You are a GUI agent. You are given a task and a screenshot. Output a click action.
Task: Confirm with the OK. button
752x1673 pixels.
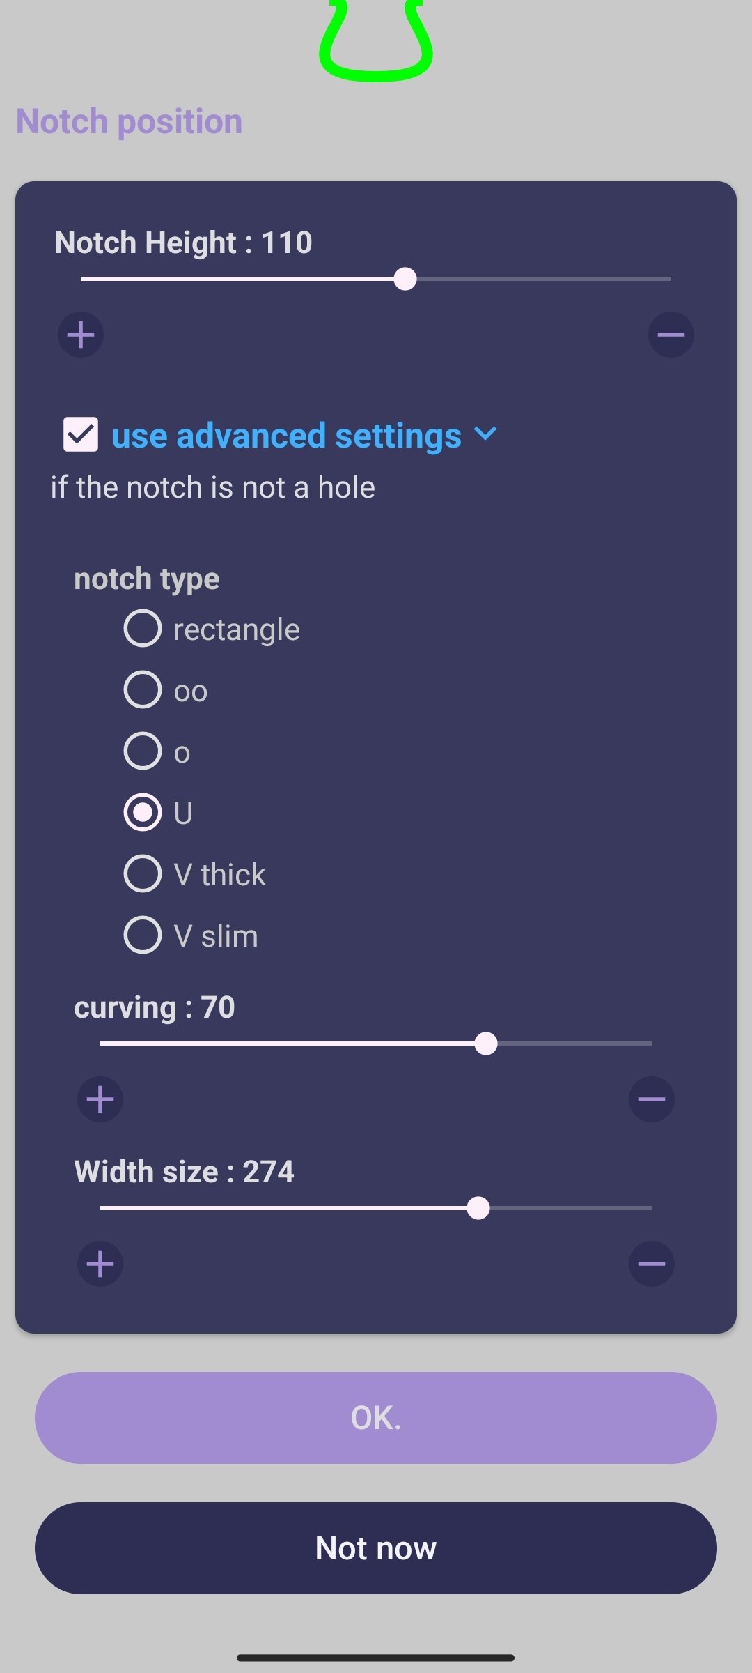click(376, 1418)
